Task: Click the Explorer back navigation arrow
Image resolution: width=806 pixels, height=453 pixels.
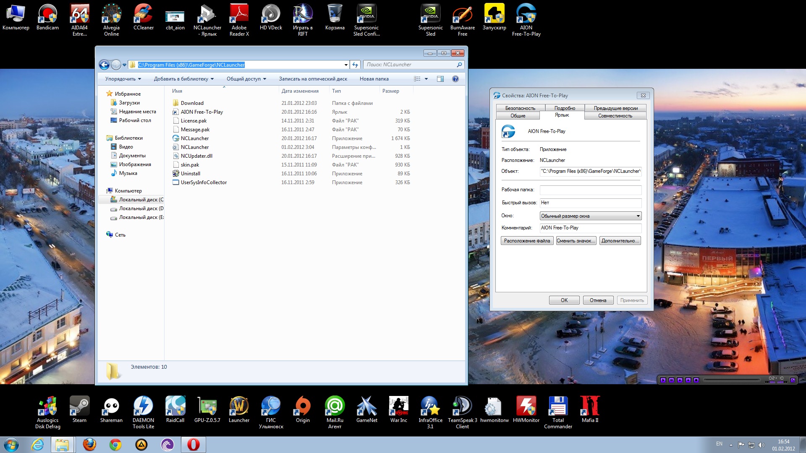Action: click(104, 65)
